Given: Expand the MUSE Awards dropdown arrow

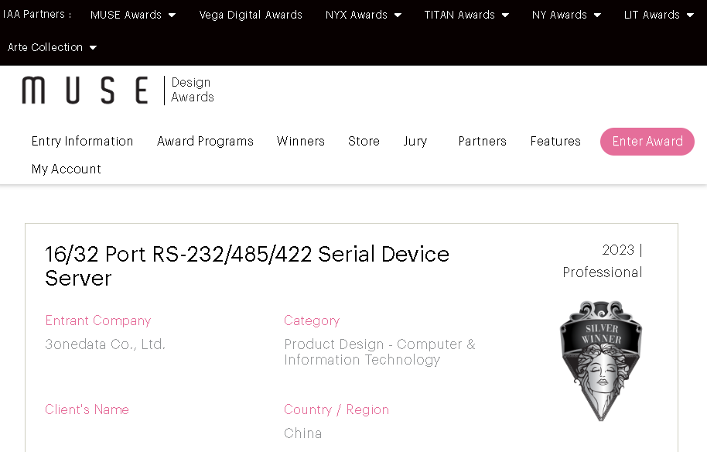Looking at the screenshot, I should pyautogui.click(x=172, y=15).
